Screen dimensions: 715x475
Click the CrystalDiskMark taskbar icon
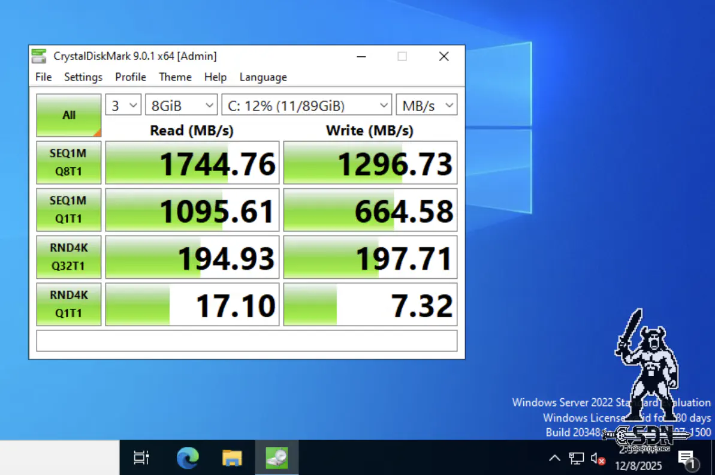[x=276, y=458]
